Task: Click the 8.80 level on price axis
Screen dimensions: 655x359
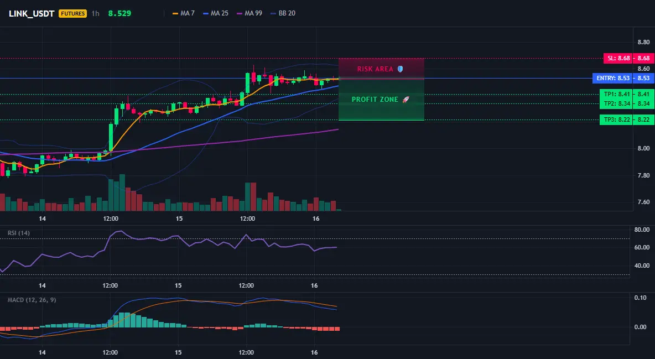Action: 643,42
